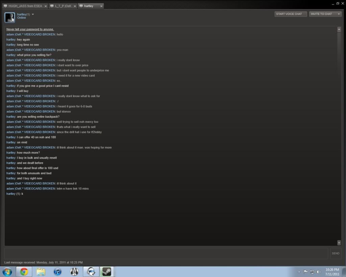Click the Steam icon in the taskbar

click(107, 272)
